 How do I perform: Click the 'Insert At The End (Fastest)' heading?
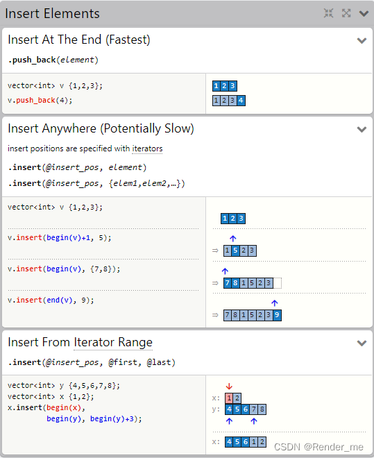click(79, 40)
